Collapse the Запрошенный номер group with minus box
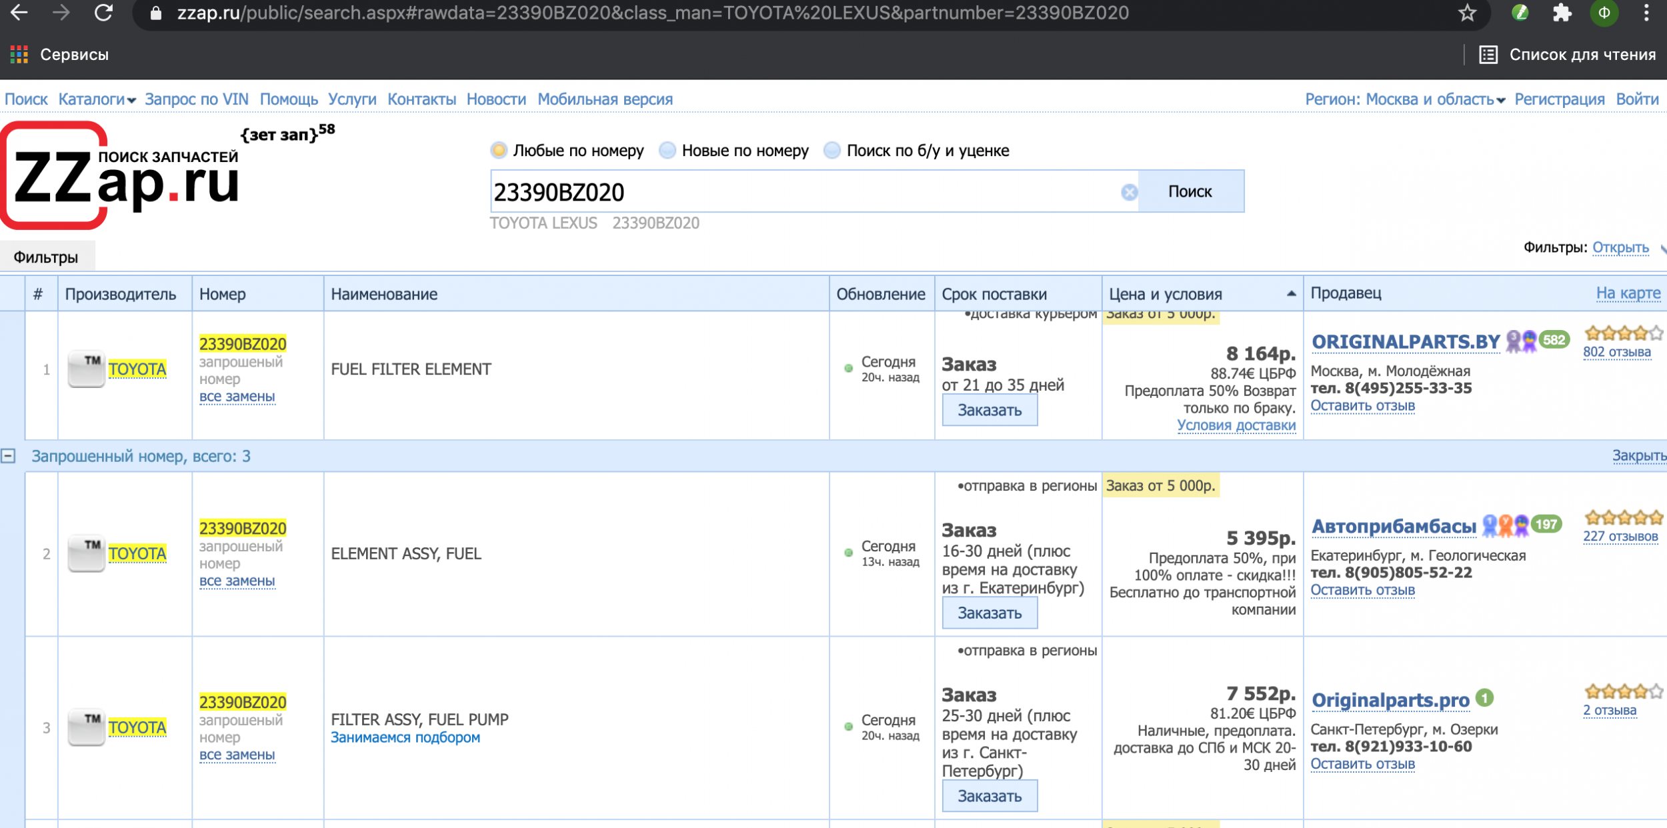Screen dimensions: 1667x828 [x=8, y=456]
